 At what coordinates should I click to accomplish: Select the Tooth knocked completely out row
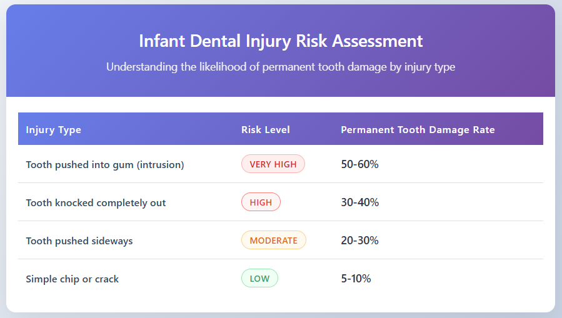tap(96, 202)
